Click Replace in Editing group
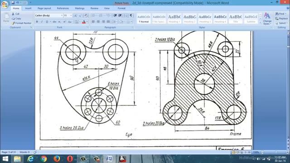290x163 pixels. [281, 19]
